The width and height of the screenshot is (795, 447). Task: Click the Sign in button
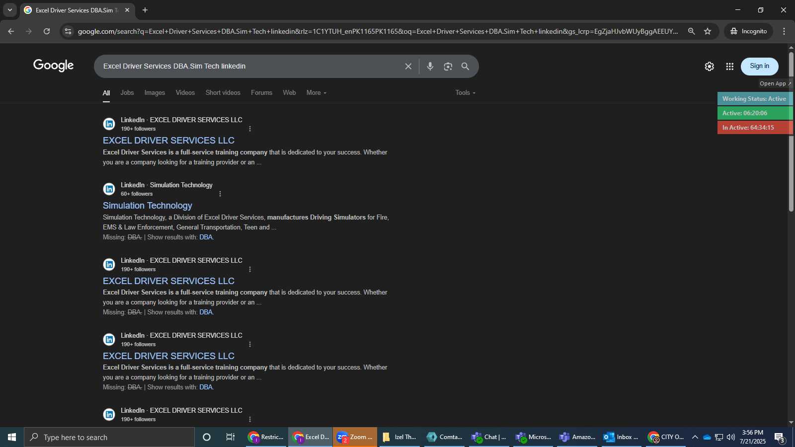(x=760, y=66)
